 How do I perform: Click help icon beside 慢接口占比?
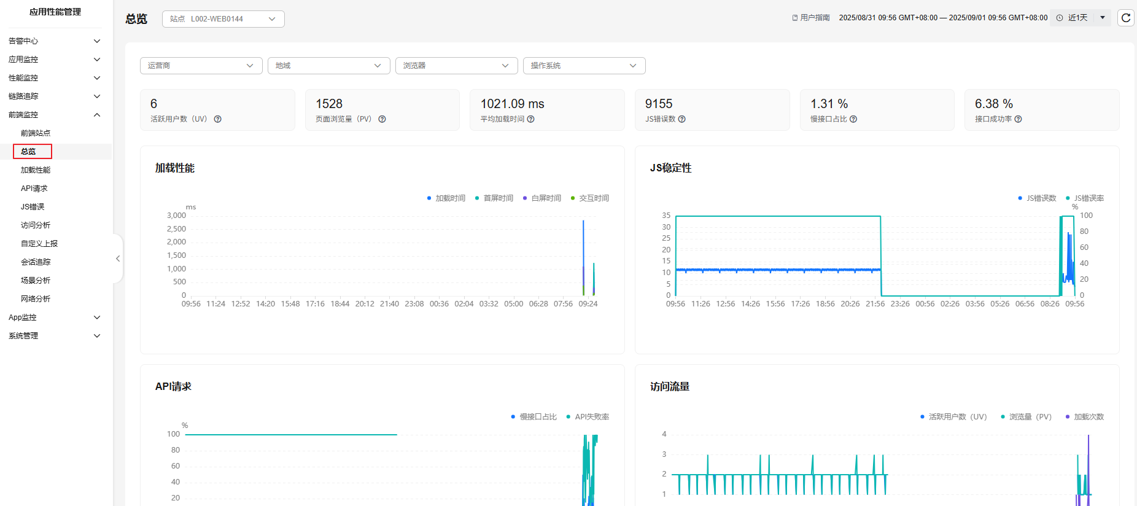pos(853,119)
